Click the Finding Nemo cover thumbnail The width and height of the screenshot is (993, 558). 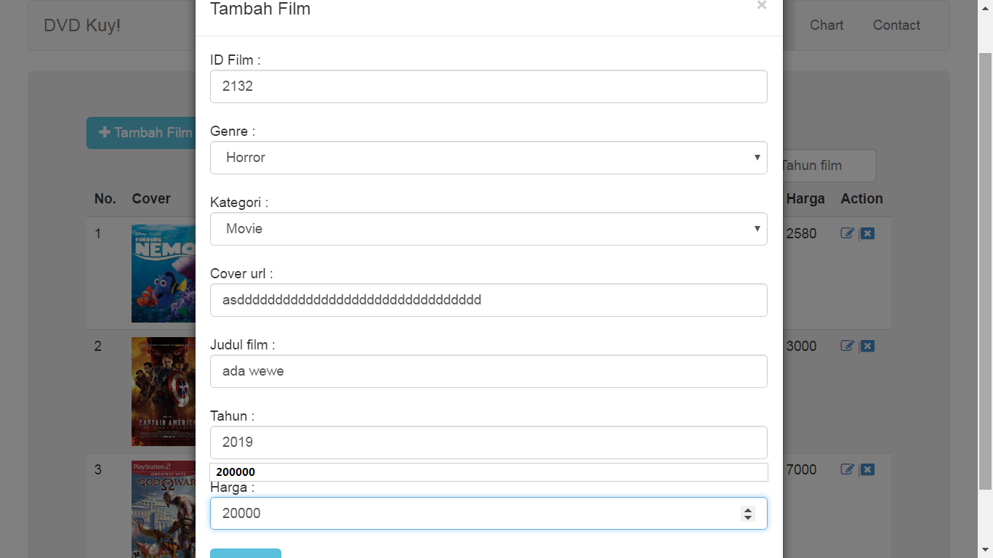pyautogui.click(x=164, y=273)
